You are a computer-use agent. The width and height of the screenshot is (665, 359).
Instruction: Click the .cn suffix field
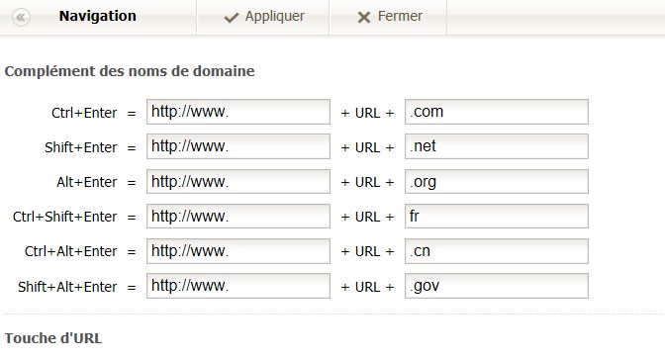pyautogui.click(x=497, y=251)
